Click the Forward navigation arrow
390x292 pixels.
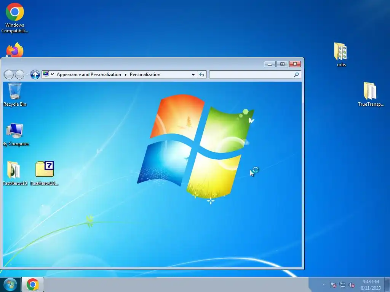point(20,75)
